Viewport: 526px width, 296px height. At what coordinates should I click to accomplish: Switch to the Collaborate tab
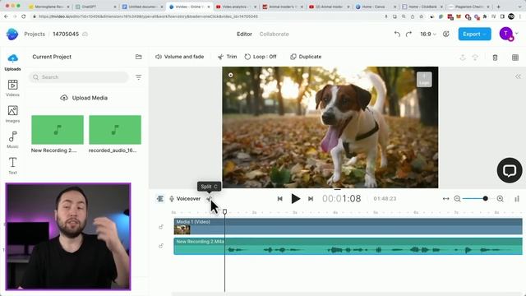tap(274, 34)
